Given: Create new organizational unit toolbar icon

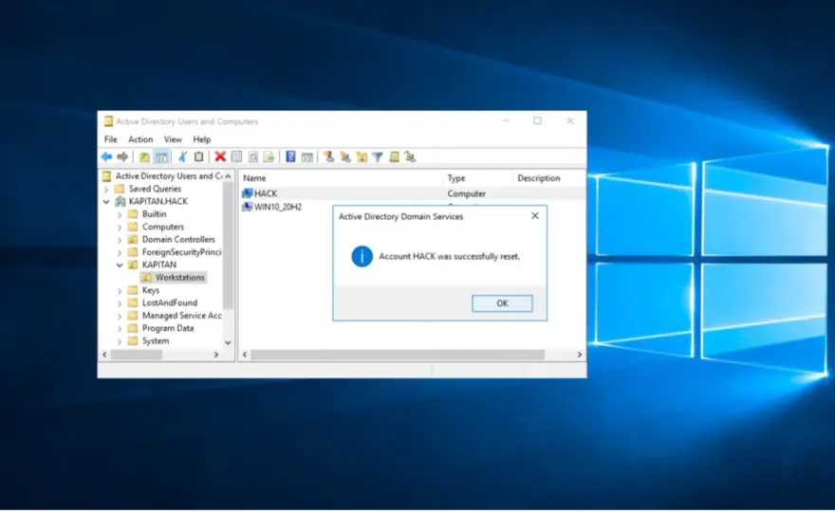Looking at the screenshot, I should (362, 157).
